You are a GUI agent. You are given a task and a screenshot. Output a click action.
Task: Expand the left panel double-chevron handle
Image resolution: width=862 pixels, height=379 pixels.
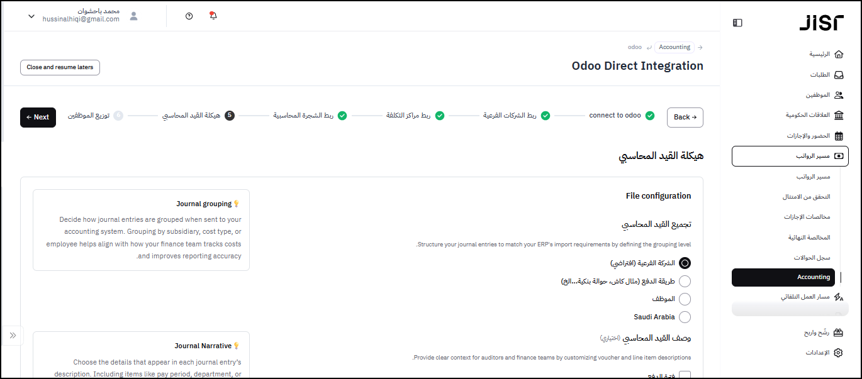click(13, 336)
